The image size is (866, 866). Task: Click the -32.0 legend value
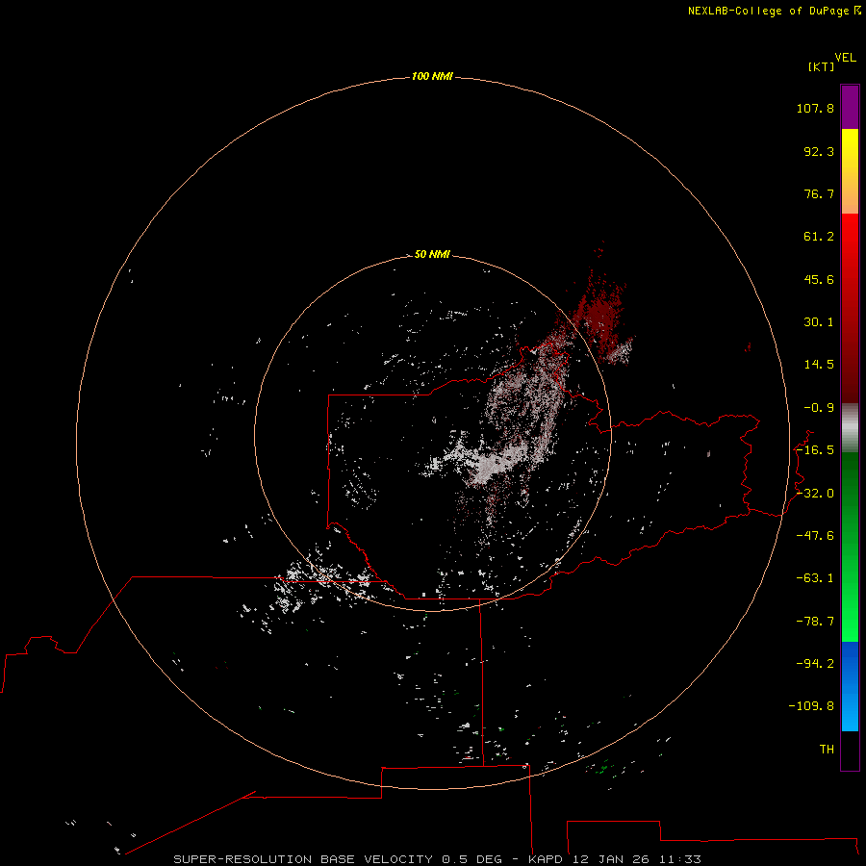click(x=815, y=494)
